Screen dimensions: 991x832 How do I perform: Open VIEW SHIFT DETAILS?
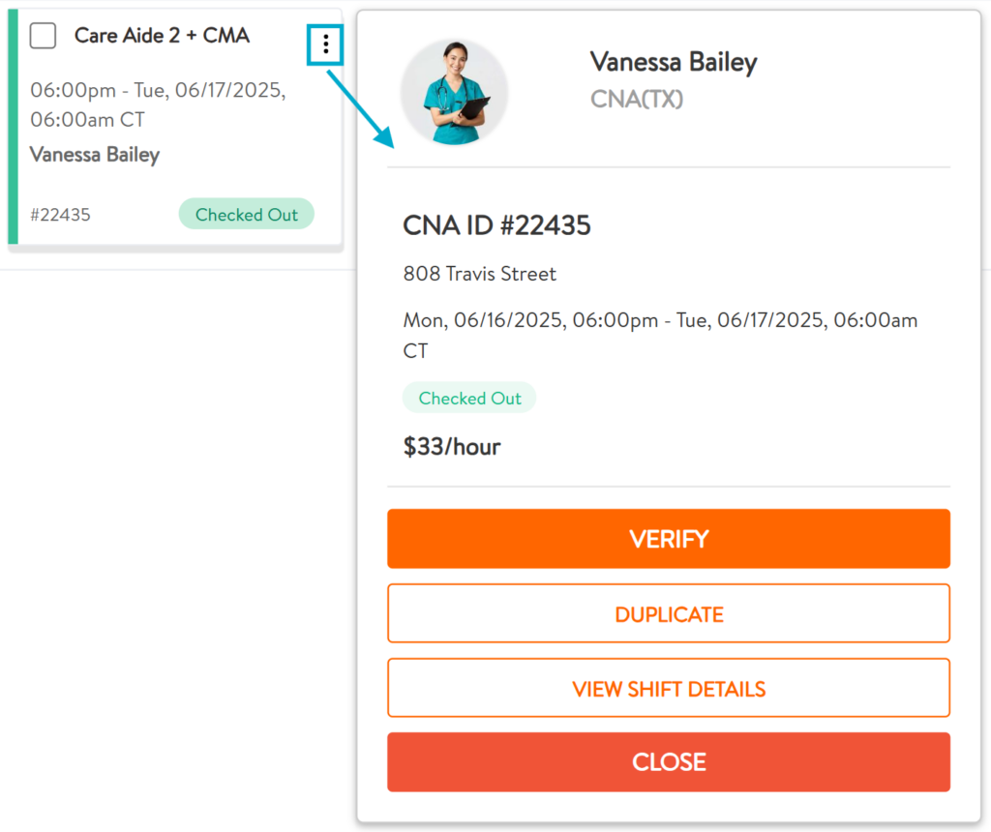pyautogui.click(x=669, y=688)
